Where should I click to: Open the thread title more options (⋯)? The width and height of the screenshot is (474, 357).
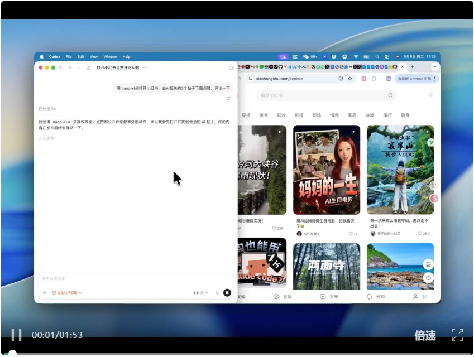point(145,67)
